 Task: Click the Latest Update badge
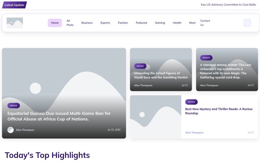point(14,5)
